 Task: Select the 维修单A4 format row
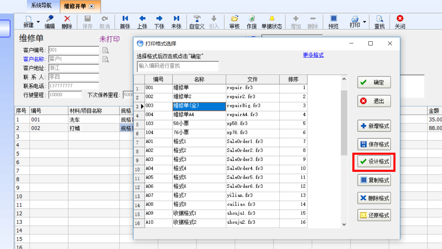[x=220, y=115]
